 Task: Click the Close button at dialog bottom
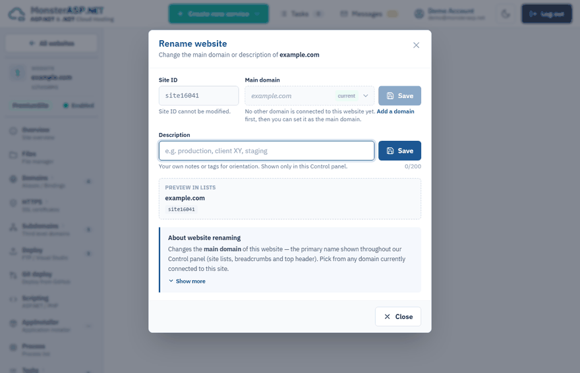(398, 316)
